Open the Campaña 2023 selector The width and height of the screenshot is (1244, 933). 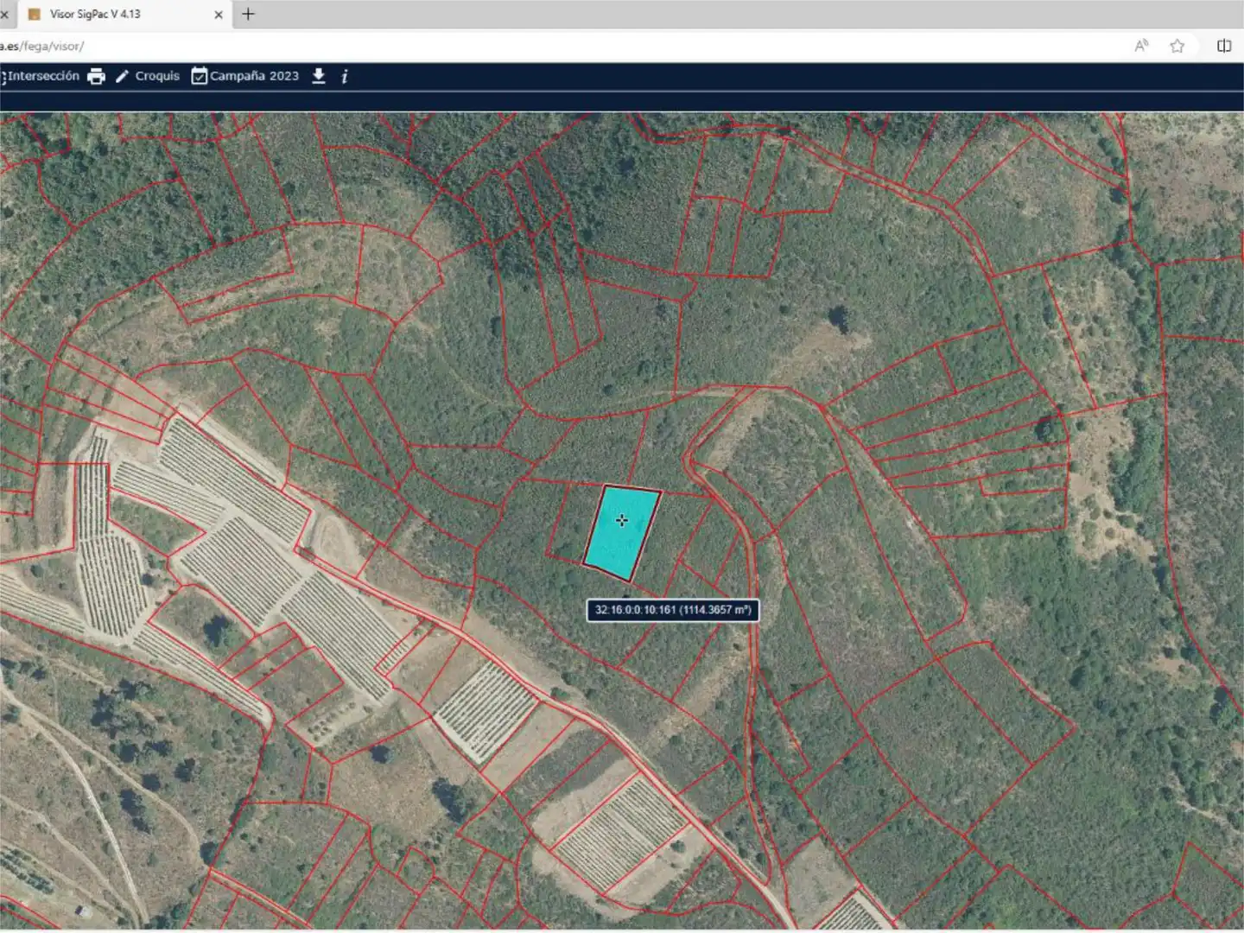tap(245, 76)
